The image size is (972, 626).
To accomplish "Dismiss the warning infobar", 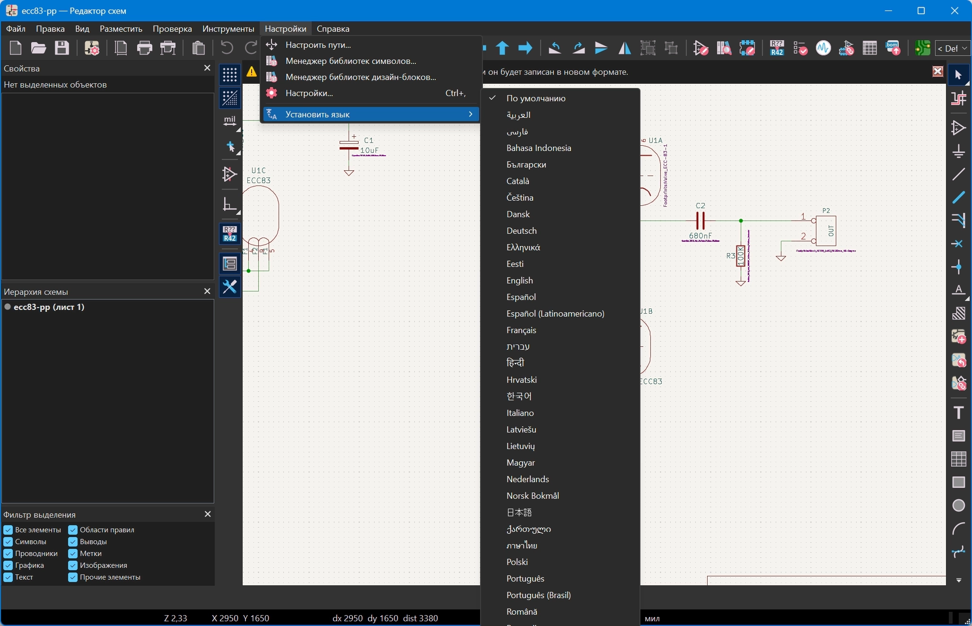I will pyautogui.click(x=937, y=72).
